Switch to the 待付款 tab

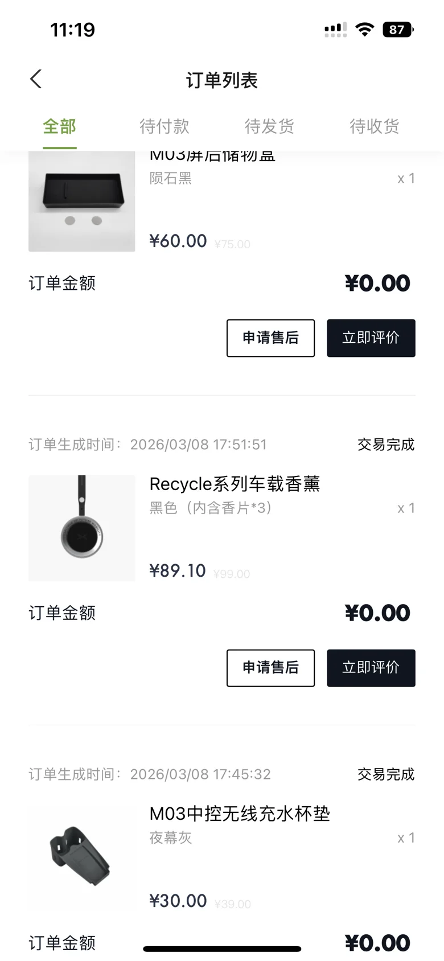coord(165,126)
